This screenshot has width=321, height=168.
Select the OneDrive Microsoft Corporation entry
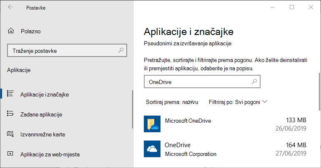click(225, 149)
